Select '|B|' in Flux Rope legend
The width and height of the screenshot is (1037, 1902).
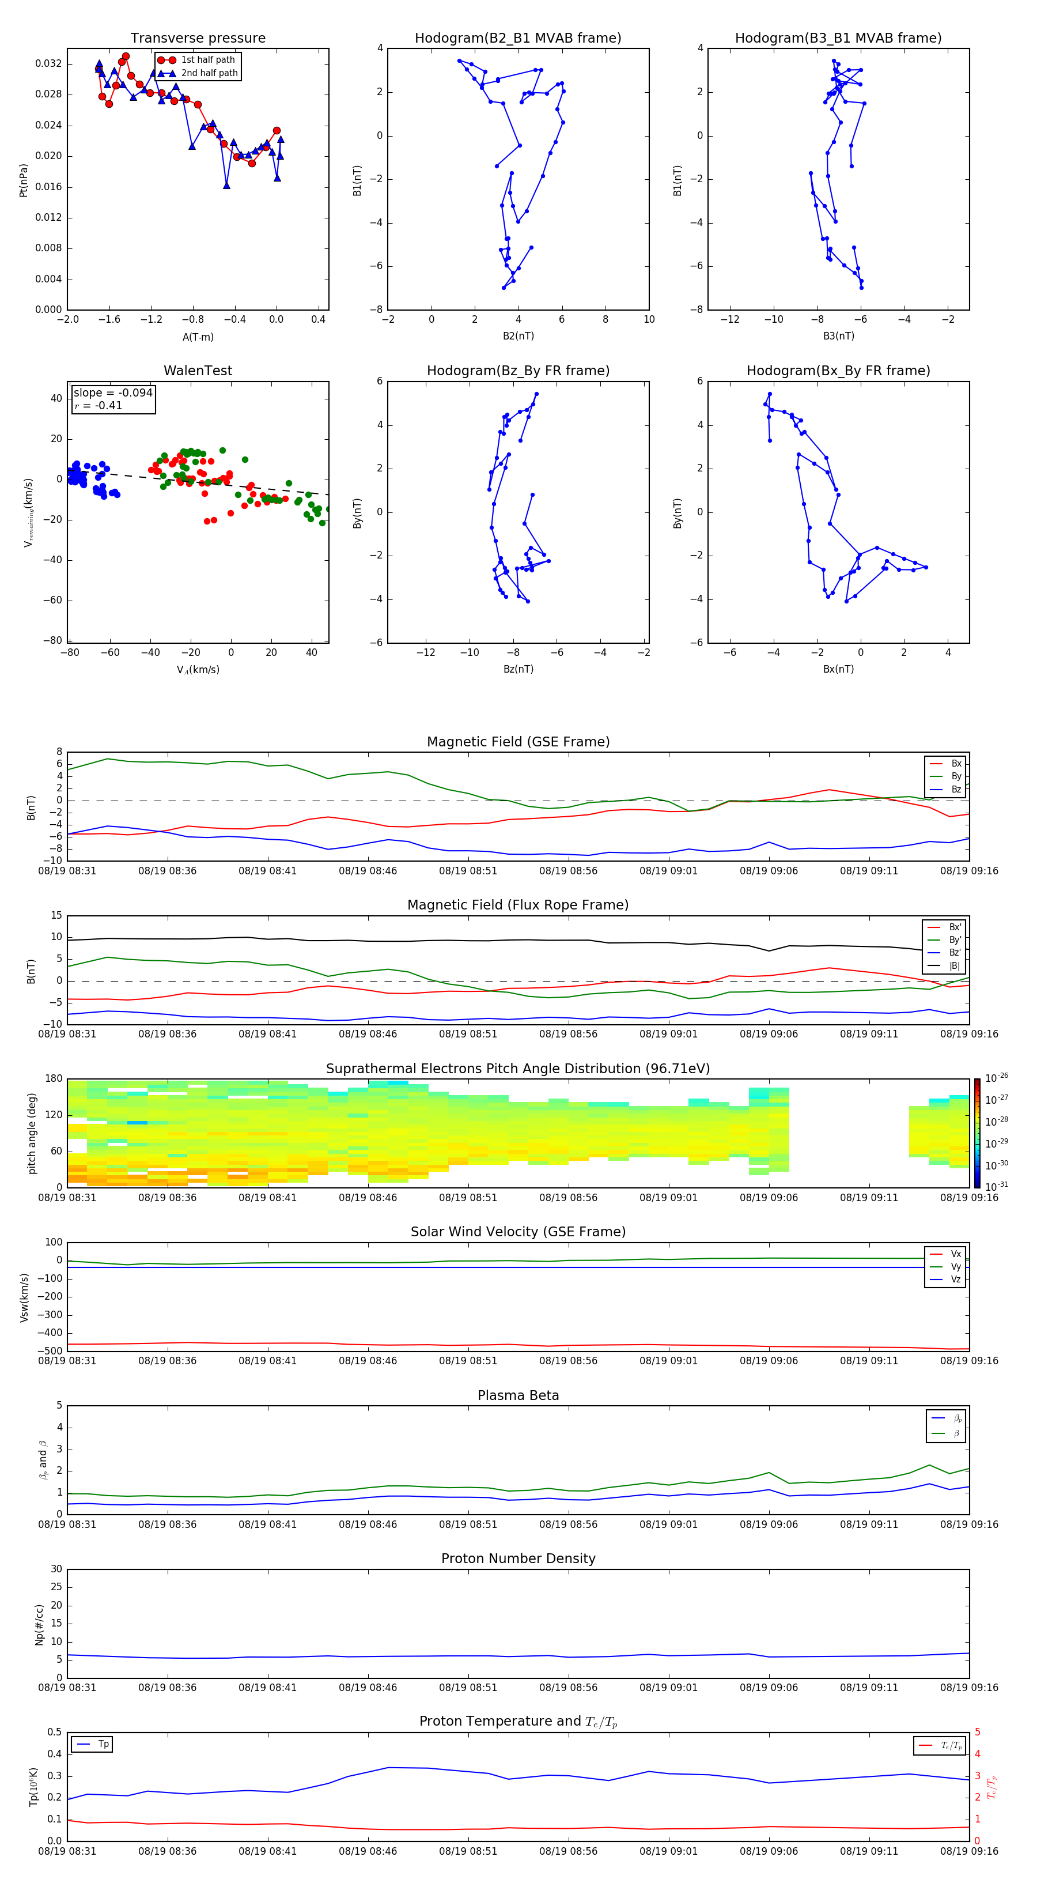click(x=945, y=966)
